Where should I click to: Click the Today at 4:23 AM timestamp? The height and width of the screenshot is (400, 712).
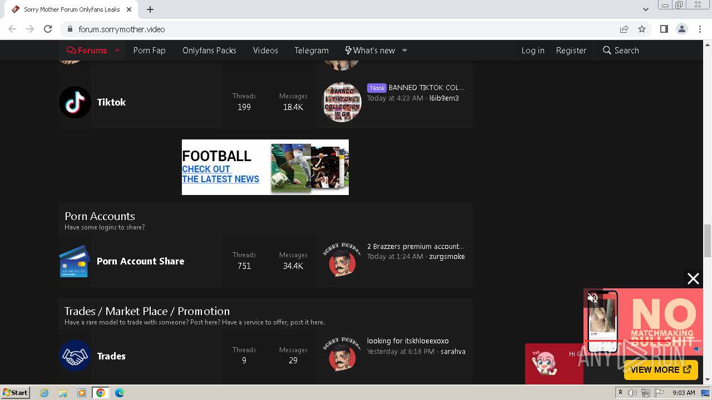395,98
